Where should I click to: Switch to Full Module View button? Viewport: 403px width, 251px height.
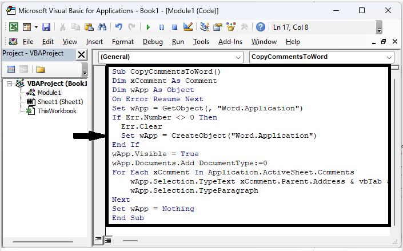(x=107, y=240)
